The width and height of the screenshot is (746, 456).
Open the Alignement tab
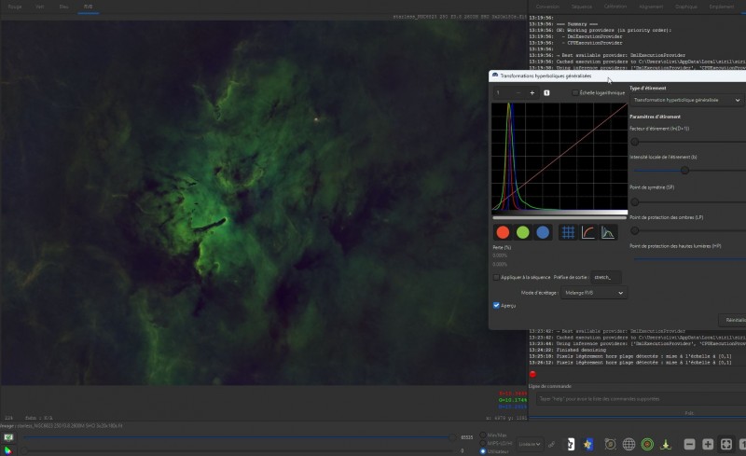(x=651, y=7)
